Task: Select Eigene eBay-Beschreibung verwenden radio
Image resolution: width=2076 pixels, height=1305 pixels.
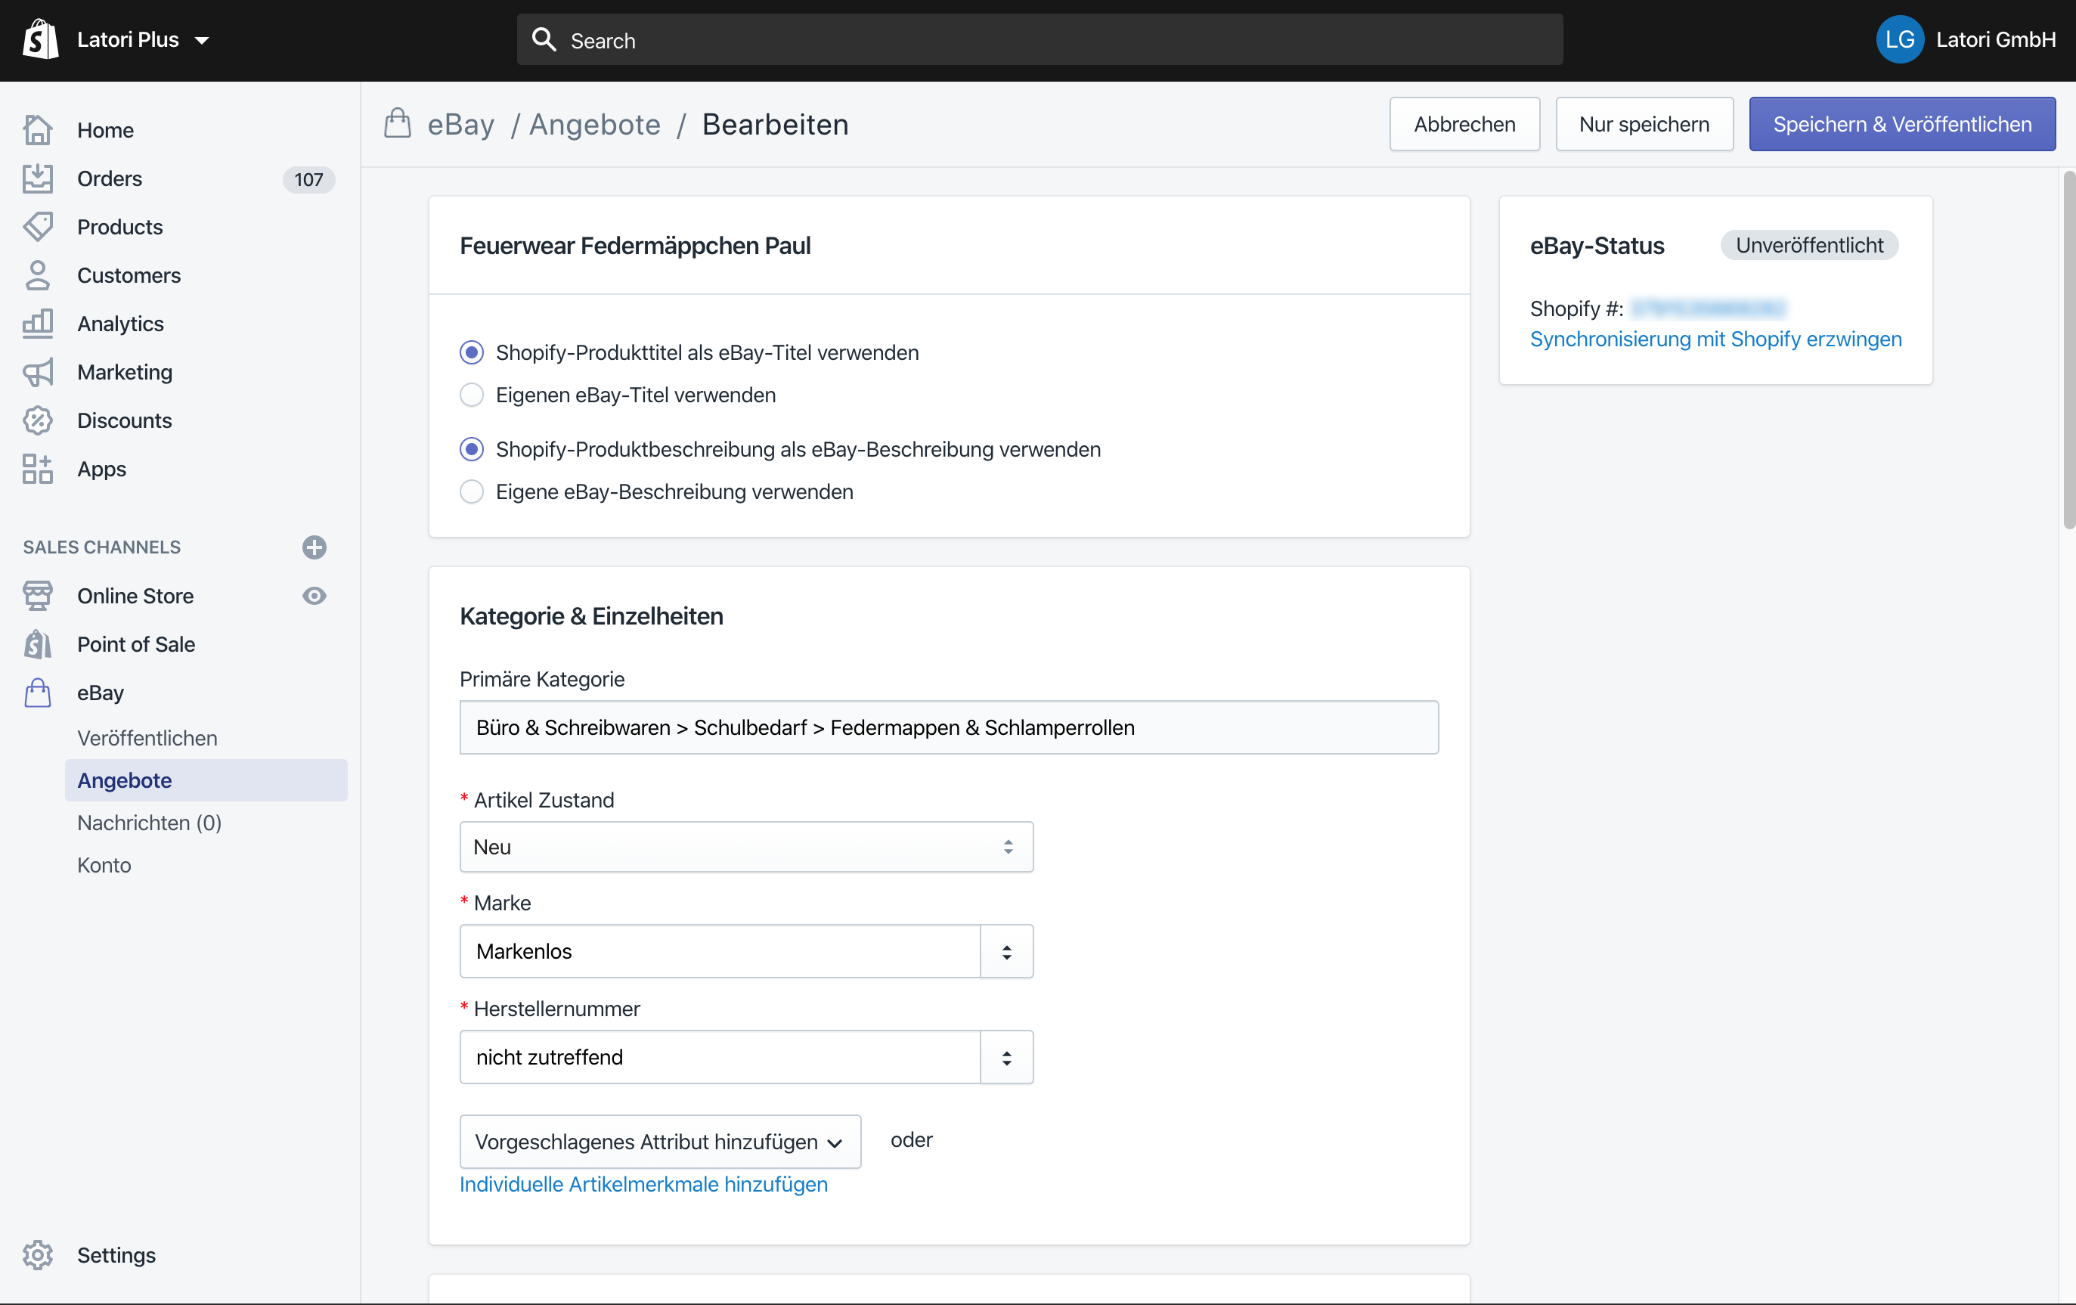Action: pyautogui.click(x=472, y=491)
